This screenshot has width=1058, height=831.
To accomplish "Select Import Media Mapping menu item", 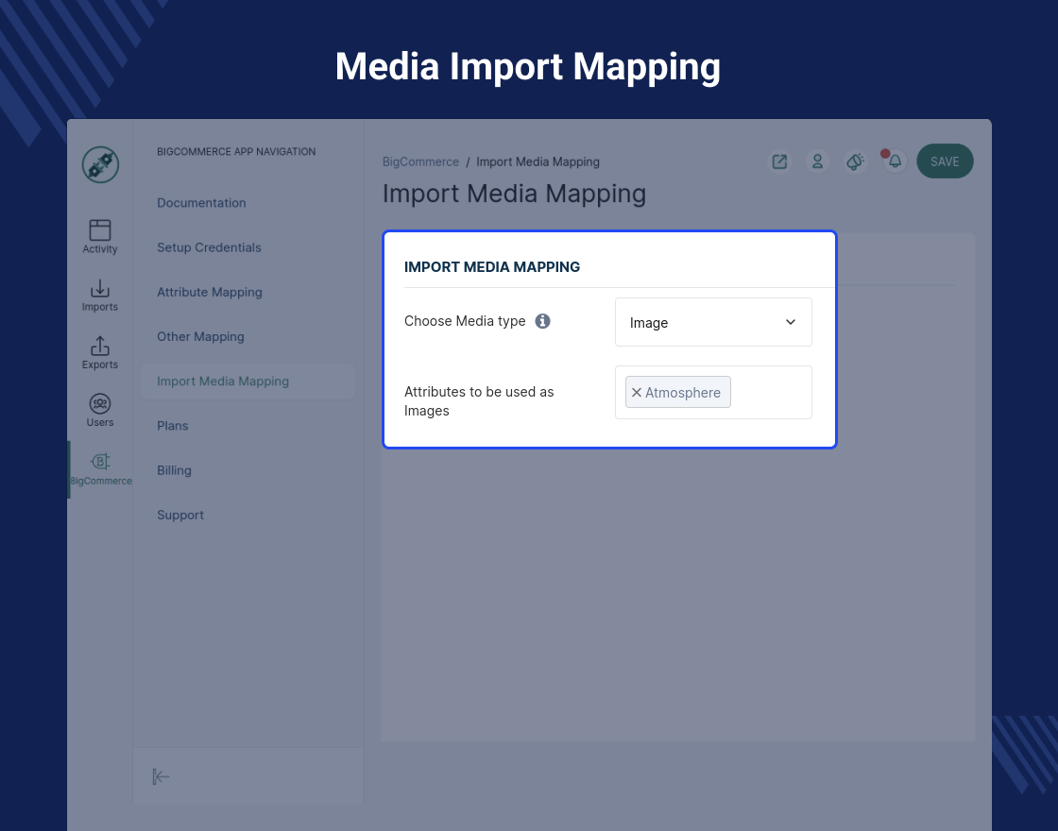I will click(247, 382).
